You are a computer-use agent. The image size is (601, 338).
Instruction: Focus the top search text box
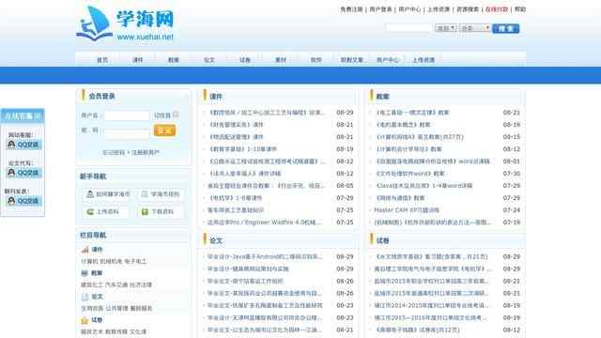(408, 27)
